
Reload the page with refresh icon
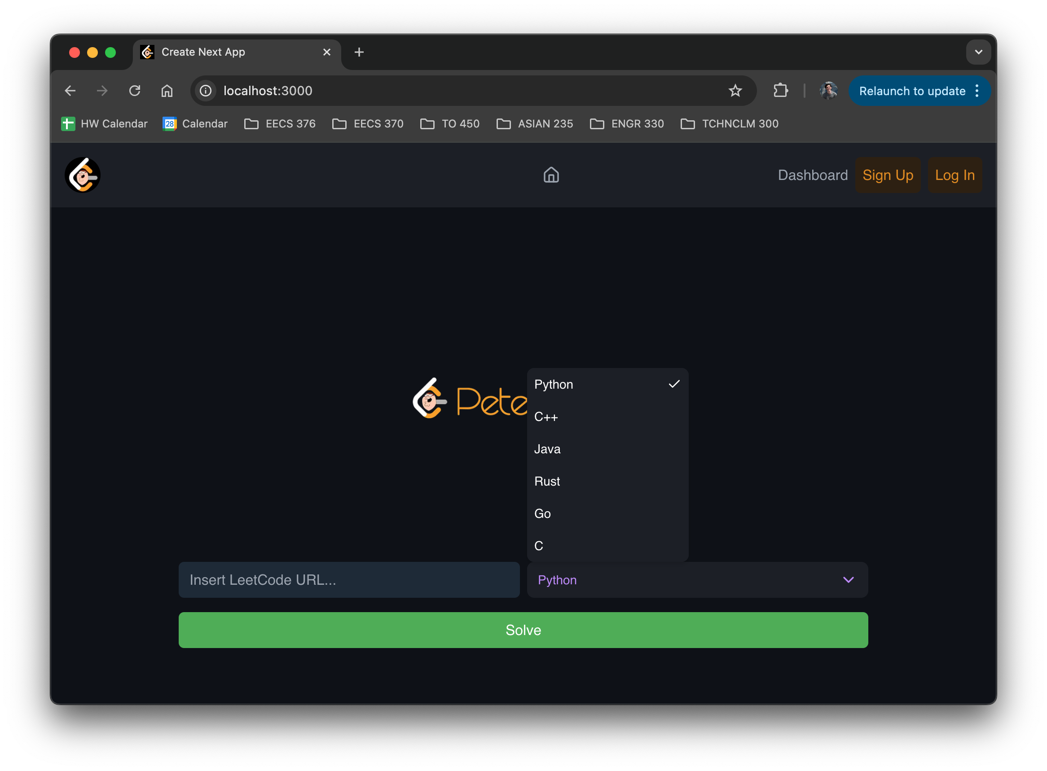click(134, 91)
